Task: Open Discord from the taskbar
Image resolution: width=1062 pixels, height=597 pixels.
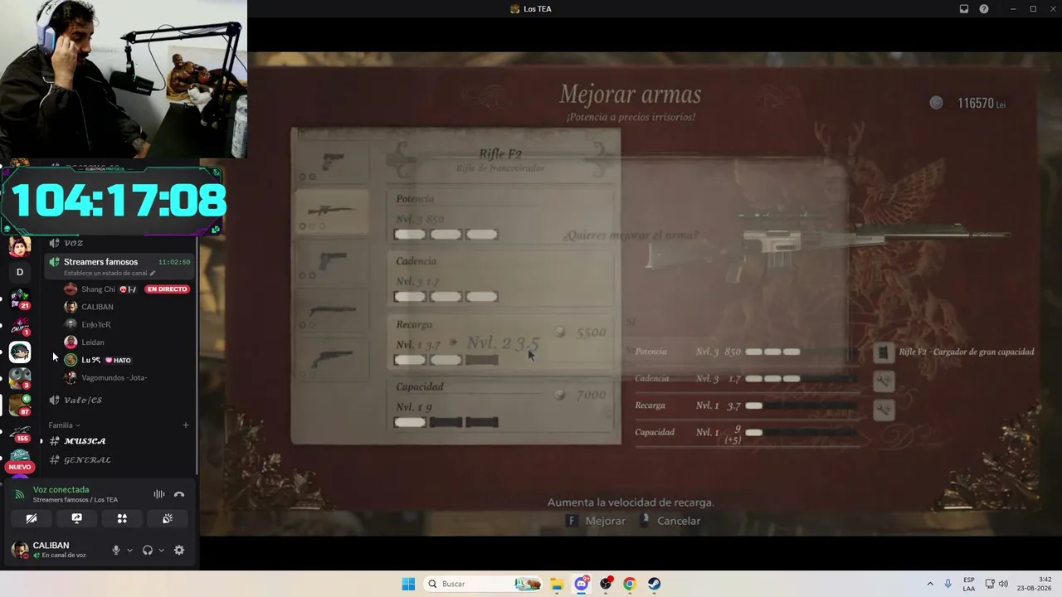Action: (582, 584)
